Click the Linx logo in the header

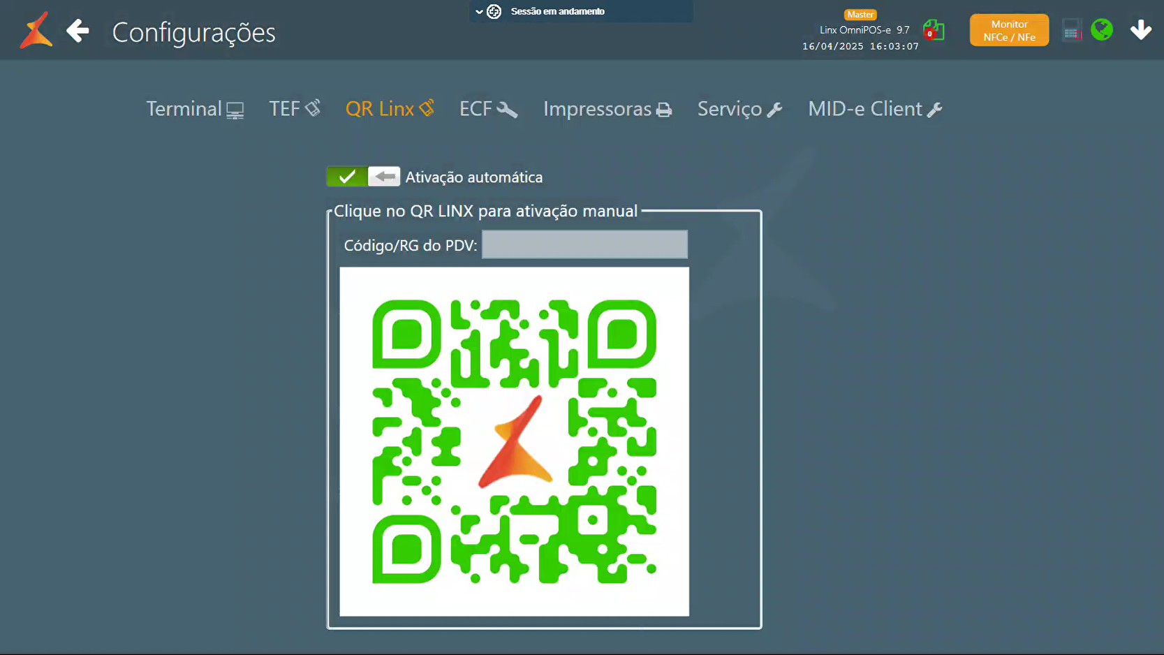(36, 30)
